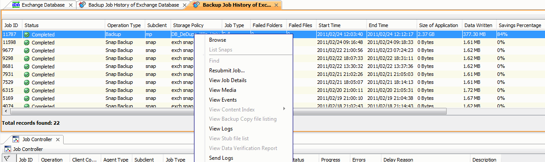545x162 pixels.
Task: Click the green Completed icon for job 6315
Action: click(27, 91)
